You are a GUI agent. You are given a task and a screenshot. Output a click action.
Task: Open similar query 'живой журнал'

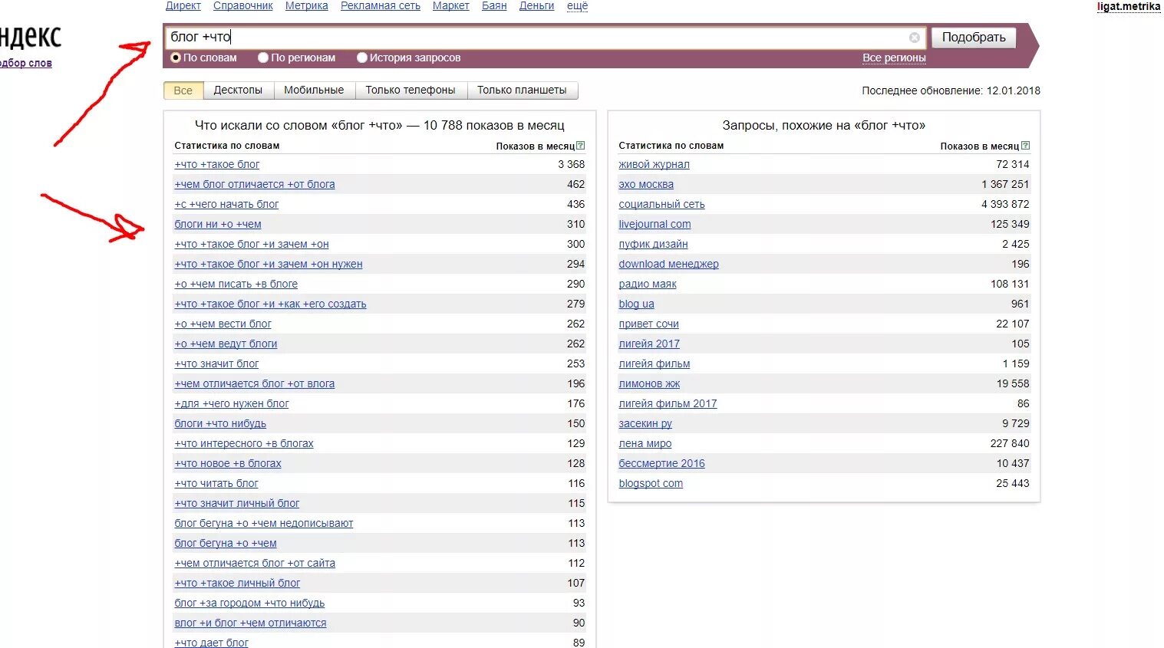[x=654, y=164]
